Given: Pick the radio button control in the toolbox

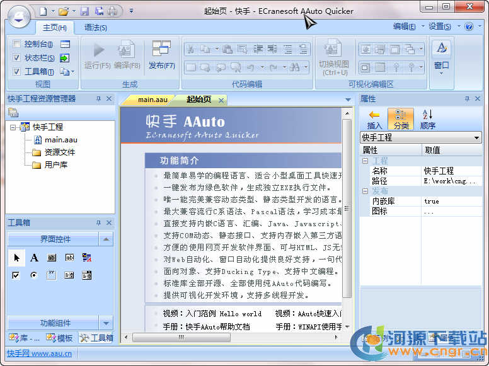Looking at the screenshot, I should [34, 275].
